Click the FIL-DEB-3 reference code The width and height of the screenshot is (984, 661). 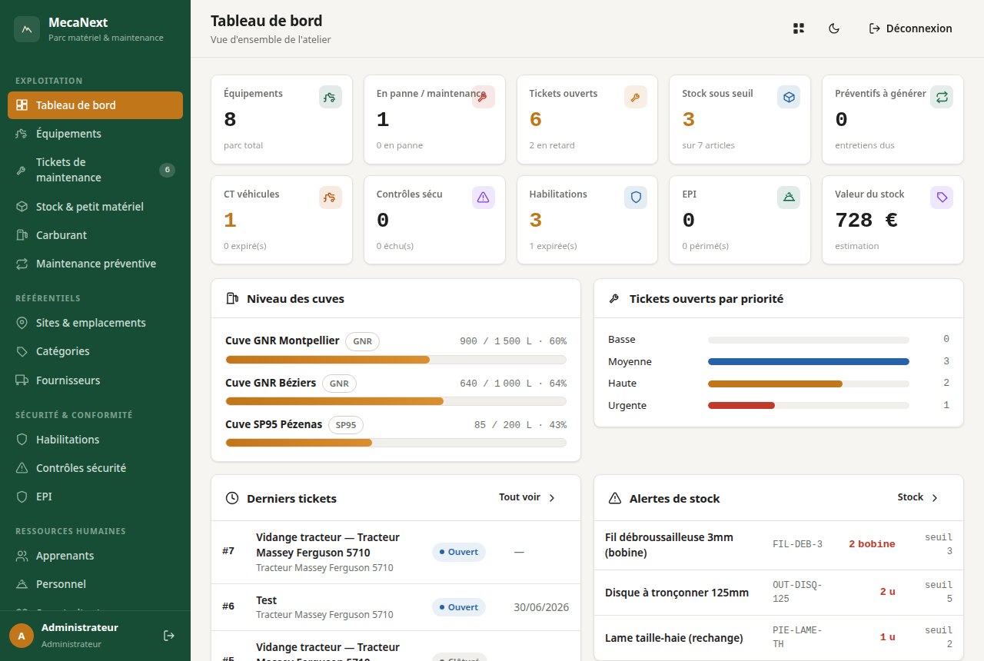[797, 544]
